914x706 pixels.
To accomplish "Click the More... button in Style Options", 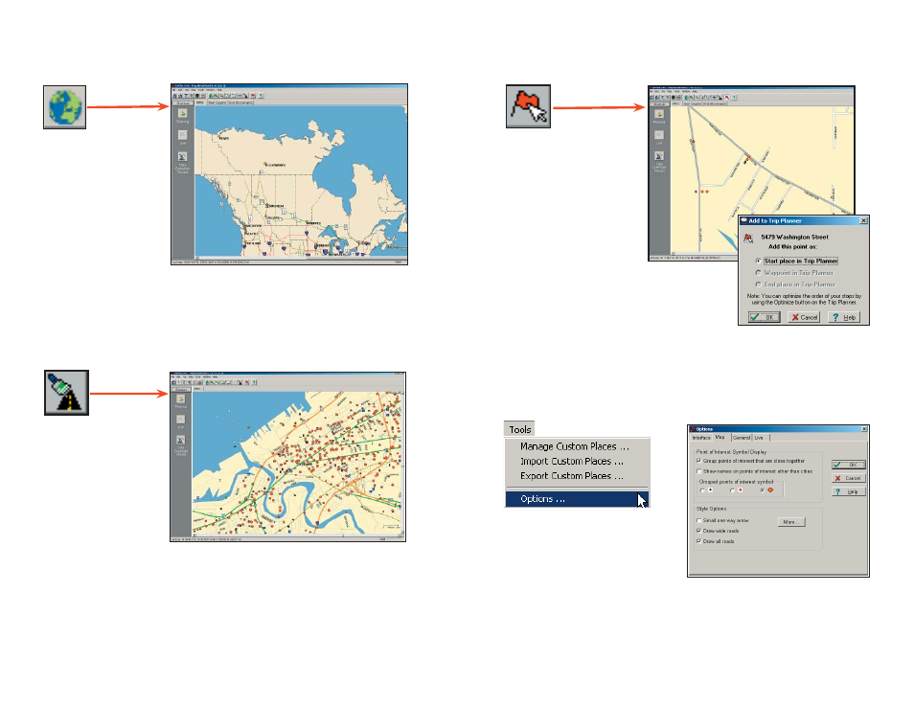I will click(791, 522).
